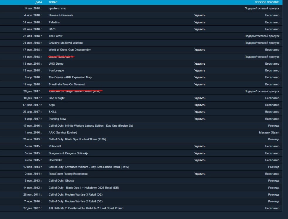Click the СПОСОБ ПОКУПКИ column header
288x219 pixels.
[267, 2]
